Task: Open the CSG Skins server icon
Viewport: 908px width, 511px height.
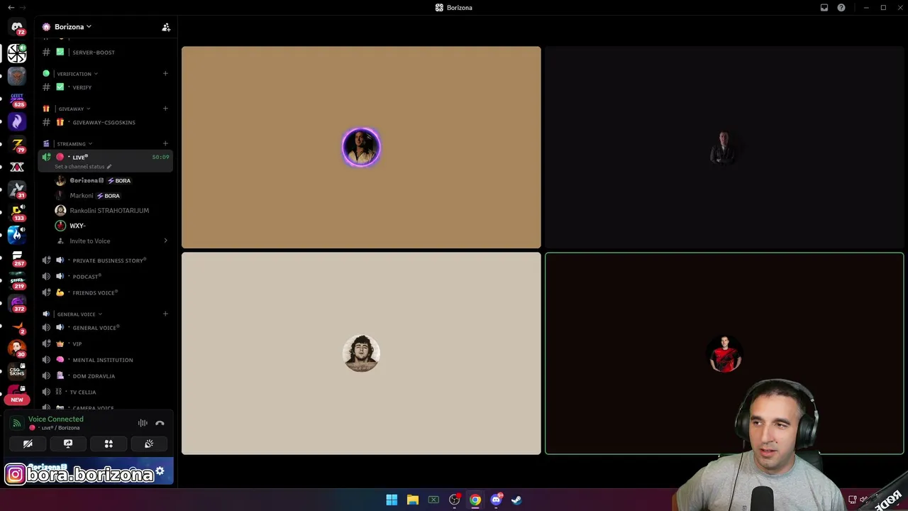Action: tap(17, 371)
